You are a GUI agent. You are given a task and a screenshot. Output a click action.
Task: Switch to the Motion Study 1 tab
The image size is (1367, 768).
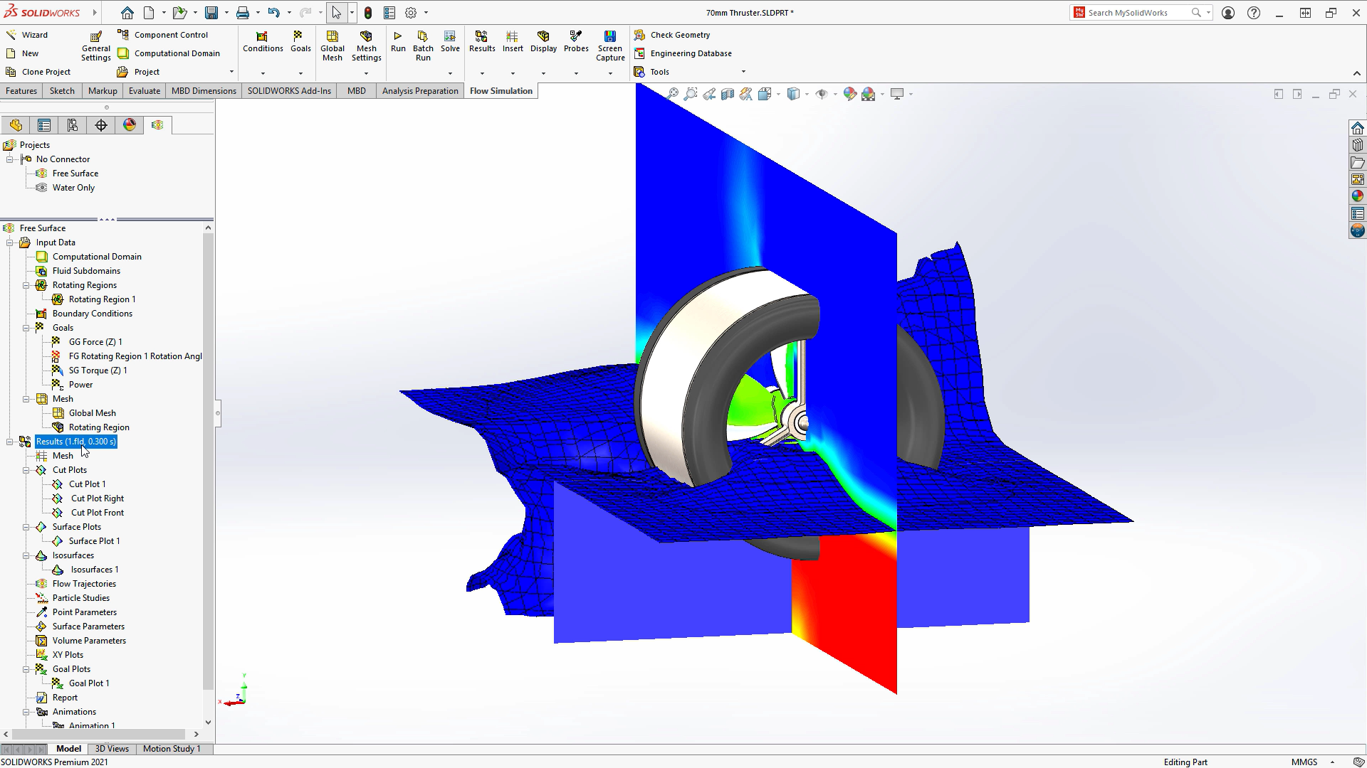pos(172,748)
